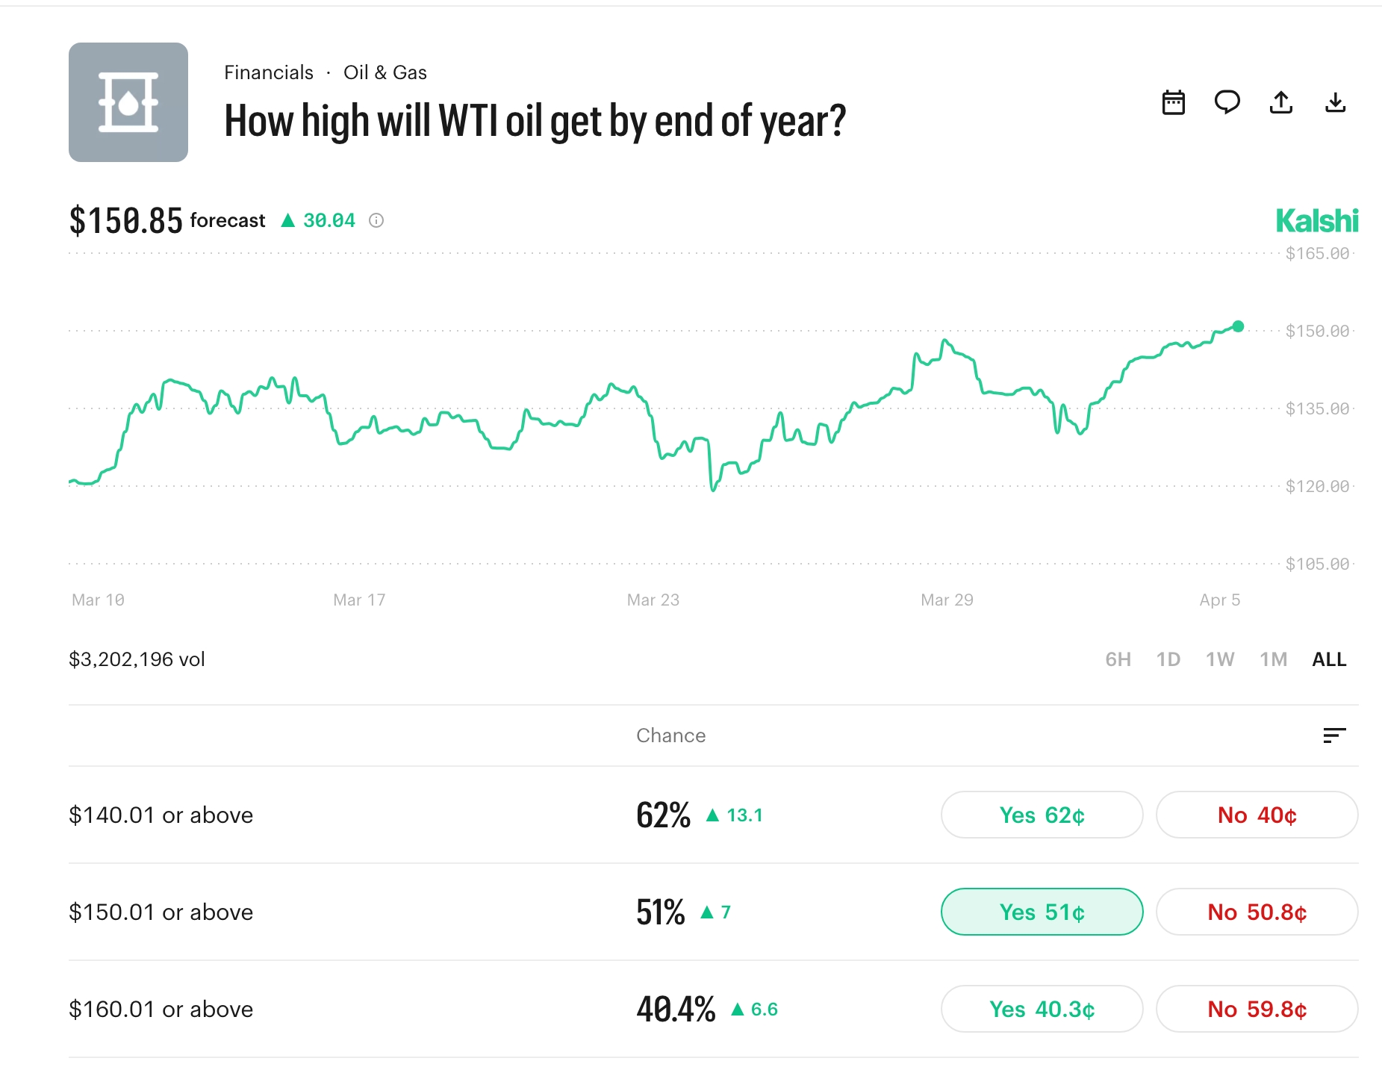Switch chart to 6H timeframe
Image resolution: width=1382 pixels, height=1070 pixels.
(1118, 659)
